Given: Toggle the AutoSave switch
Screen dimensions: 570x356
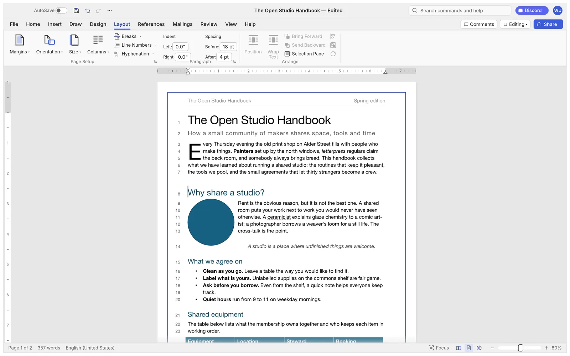Looking at the screenshot, I should 61,11.
